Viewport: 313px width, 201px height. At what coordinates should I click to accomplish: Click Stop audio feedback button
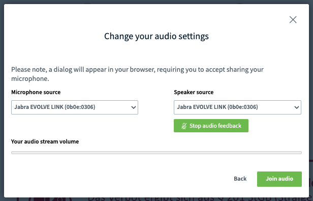point(211,126)
